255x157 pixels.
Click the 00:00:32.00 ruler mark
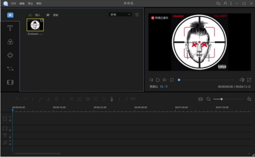pos(100,107)
